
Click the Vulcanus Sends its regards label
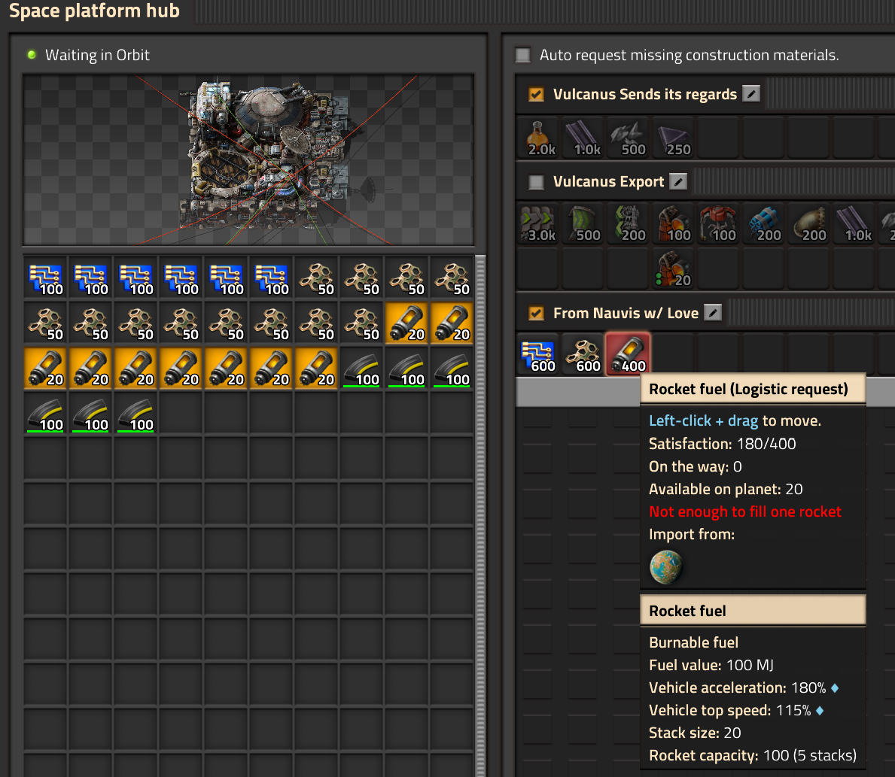[645, 94]
